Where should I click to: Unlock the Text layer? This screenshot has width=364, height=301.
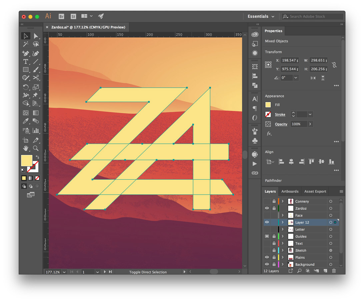(274, 243)
